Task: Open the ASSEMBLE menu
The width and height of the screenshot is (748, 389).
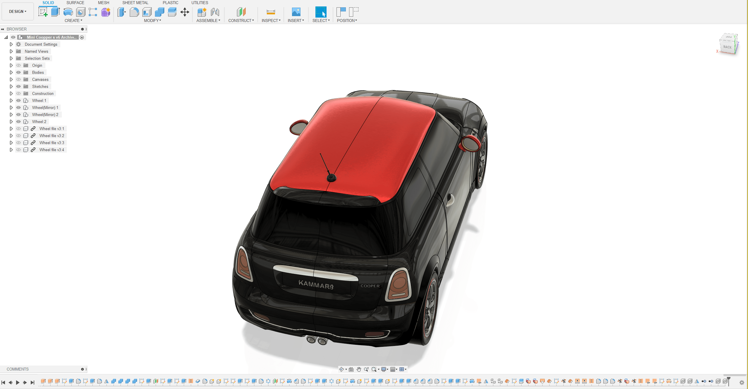Action: pyautogui.click(x=208, y=21)
